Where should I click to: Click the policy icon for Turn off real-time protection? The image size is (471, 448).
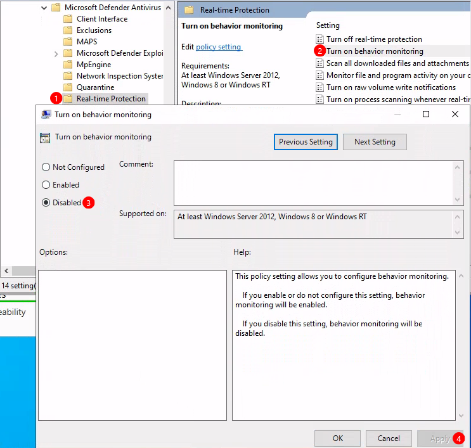click(319, 39)
